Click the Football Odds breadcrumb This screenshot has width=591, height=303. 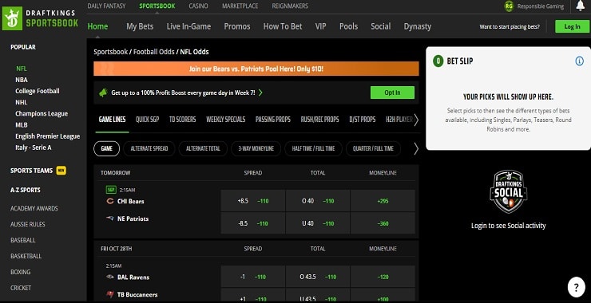tap(154, 52)
